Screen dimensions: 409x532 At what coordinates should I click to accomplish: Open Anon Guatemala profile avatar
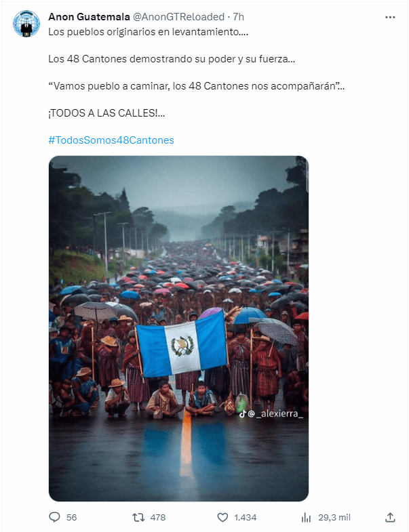(x=26, y=24)
